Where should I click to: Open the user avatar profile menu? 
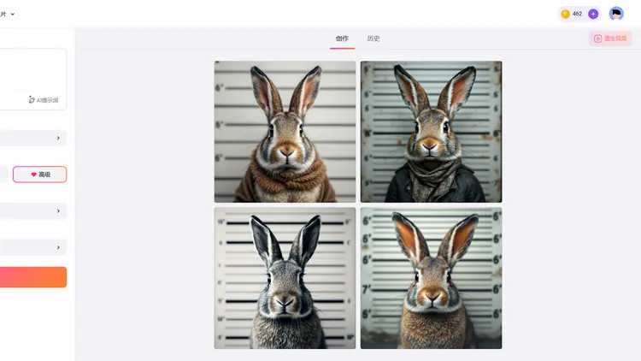point(616,14)
